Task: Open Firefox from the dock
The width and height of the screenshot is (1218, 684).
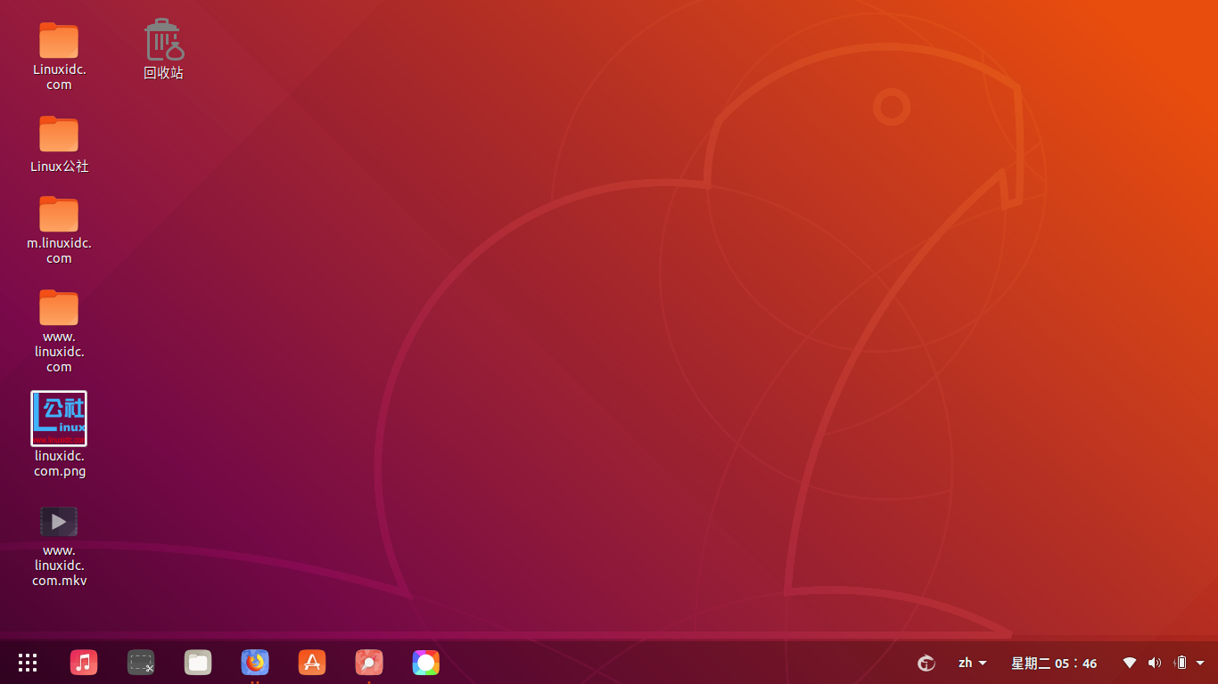Action: click(255, 663)
